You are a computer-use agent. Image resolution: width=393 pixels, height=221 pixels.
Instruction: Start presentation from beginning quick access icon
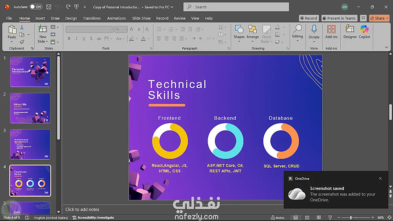click(77, 7)
